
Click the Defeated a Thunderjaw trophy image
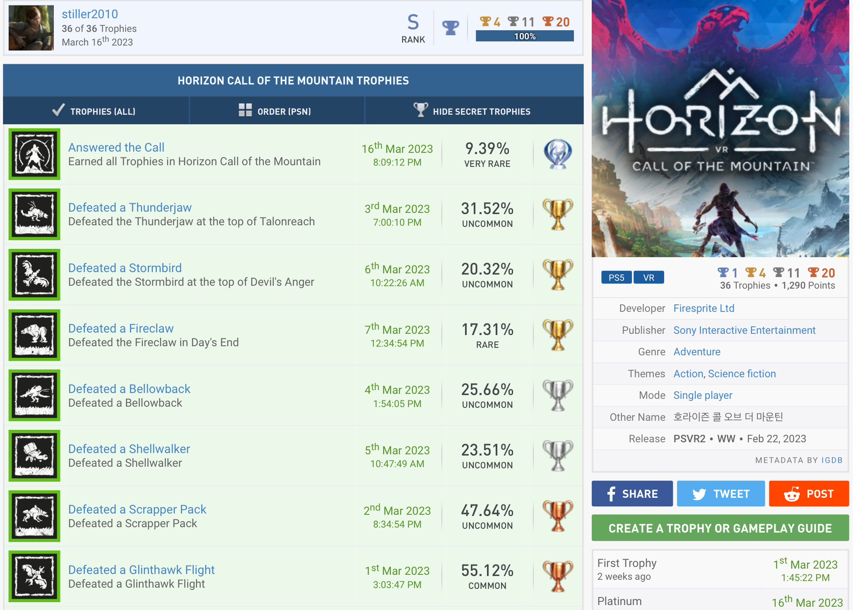click(x=34, y=215)
